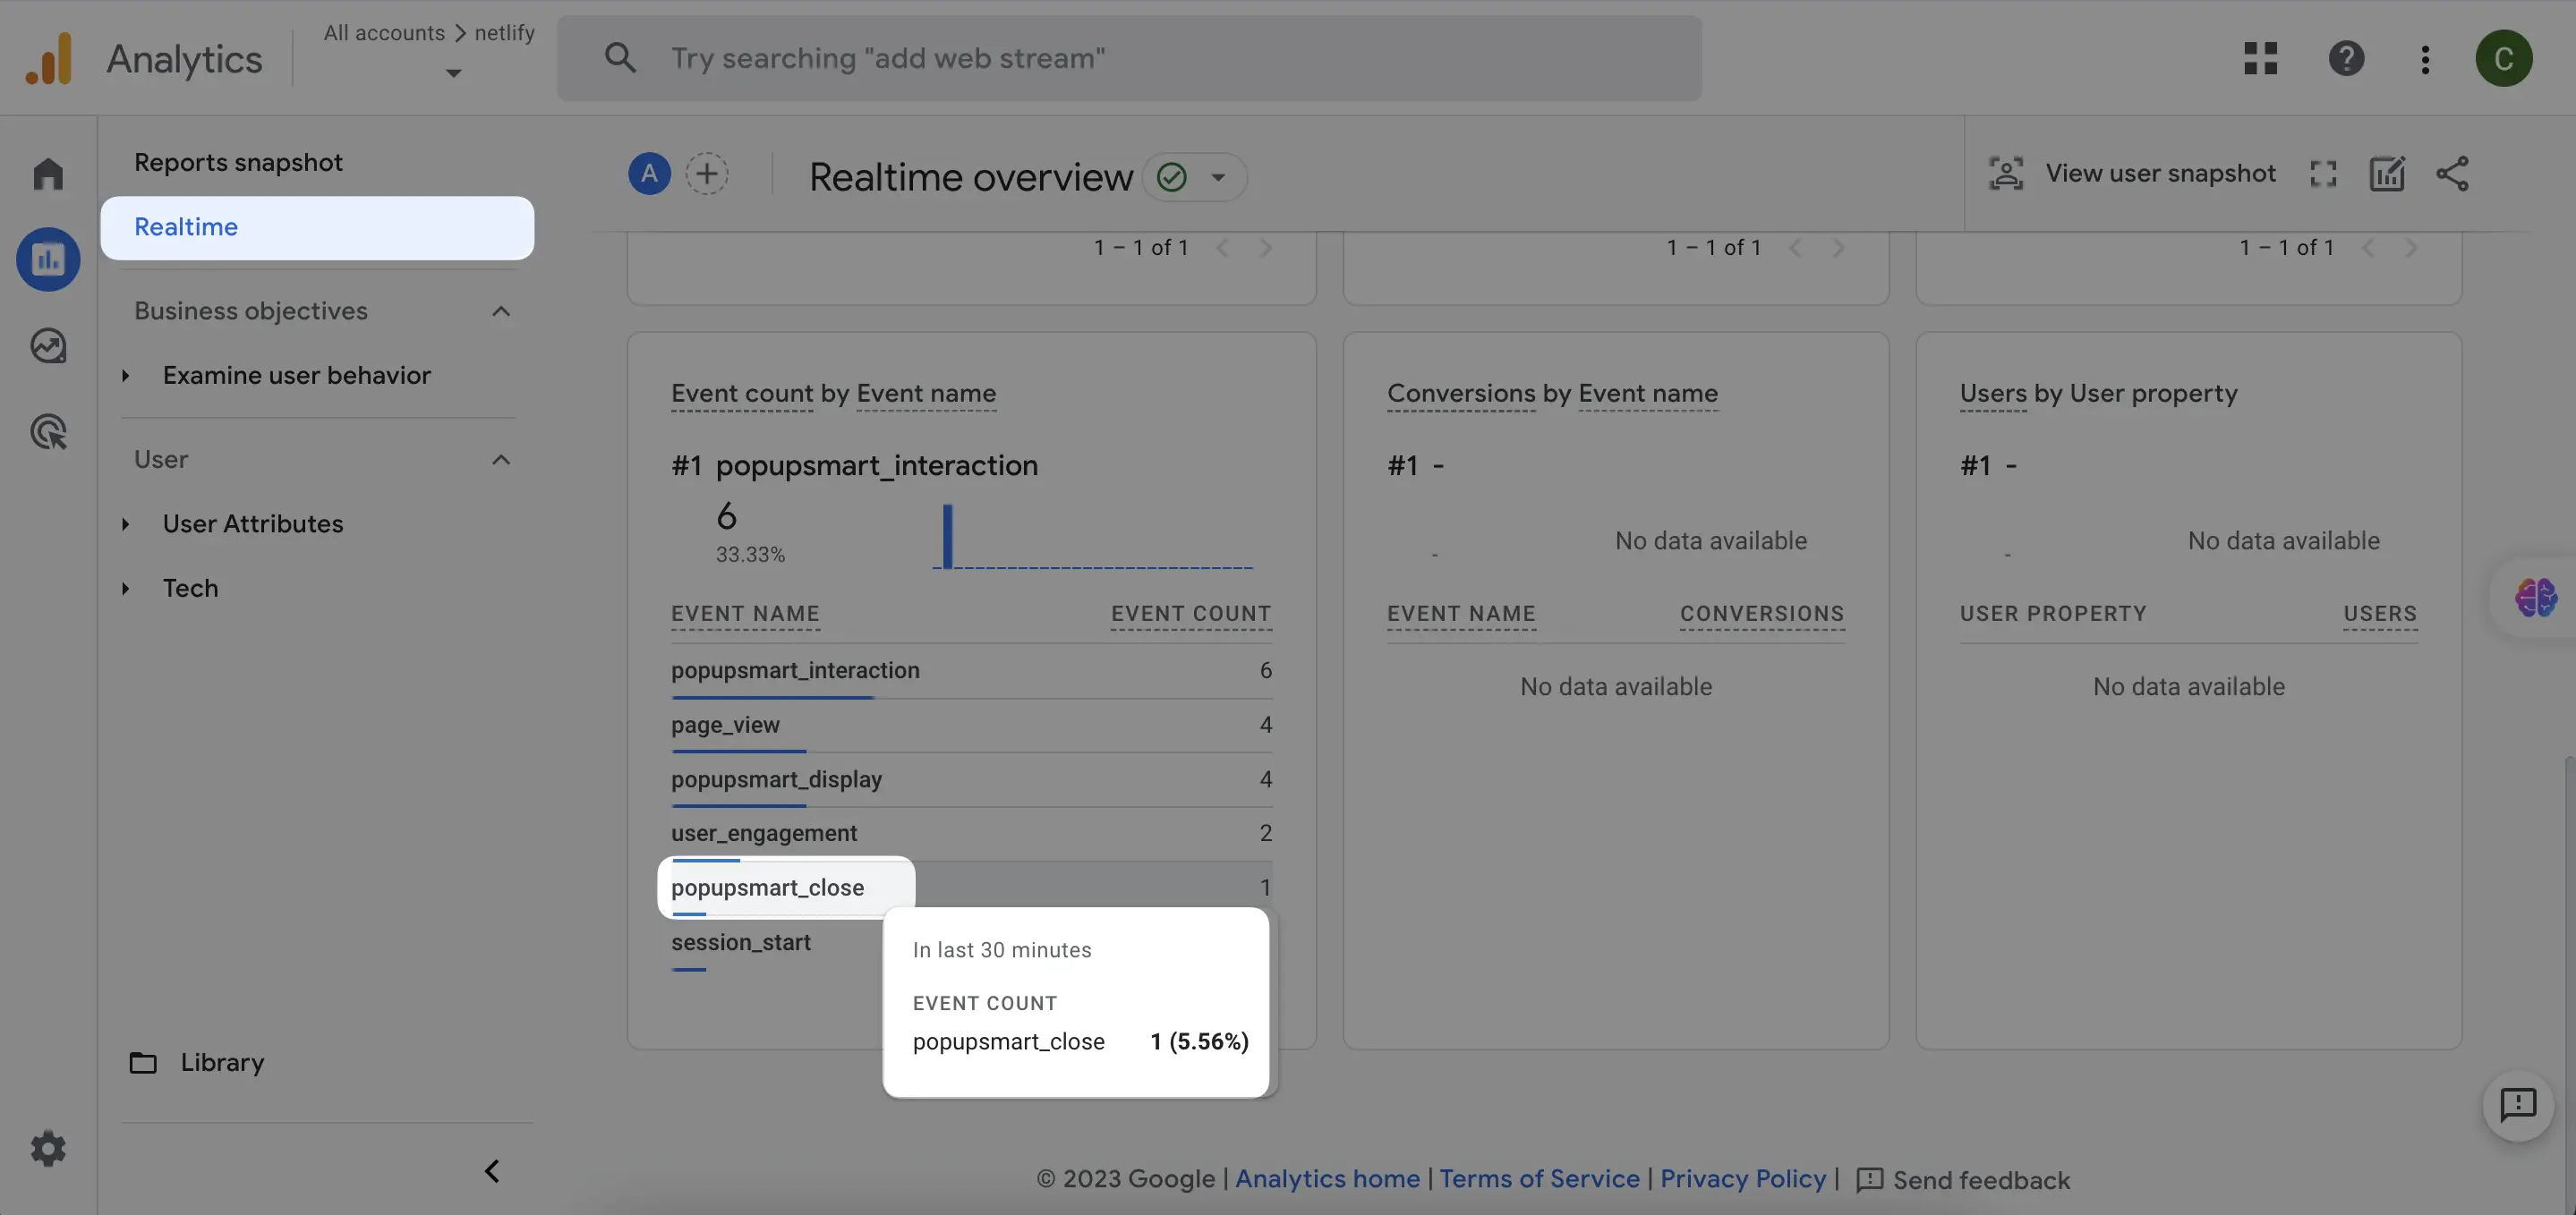The width and height of the screenshot is (2576, 1215).
Task: Select the Realtime menu item
Action: 317,227
